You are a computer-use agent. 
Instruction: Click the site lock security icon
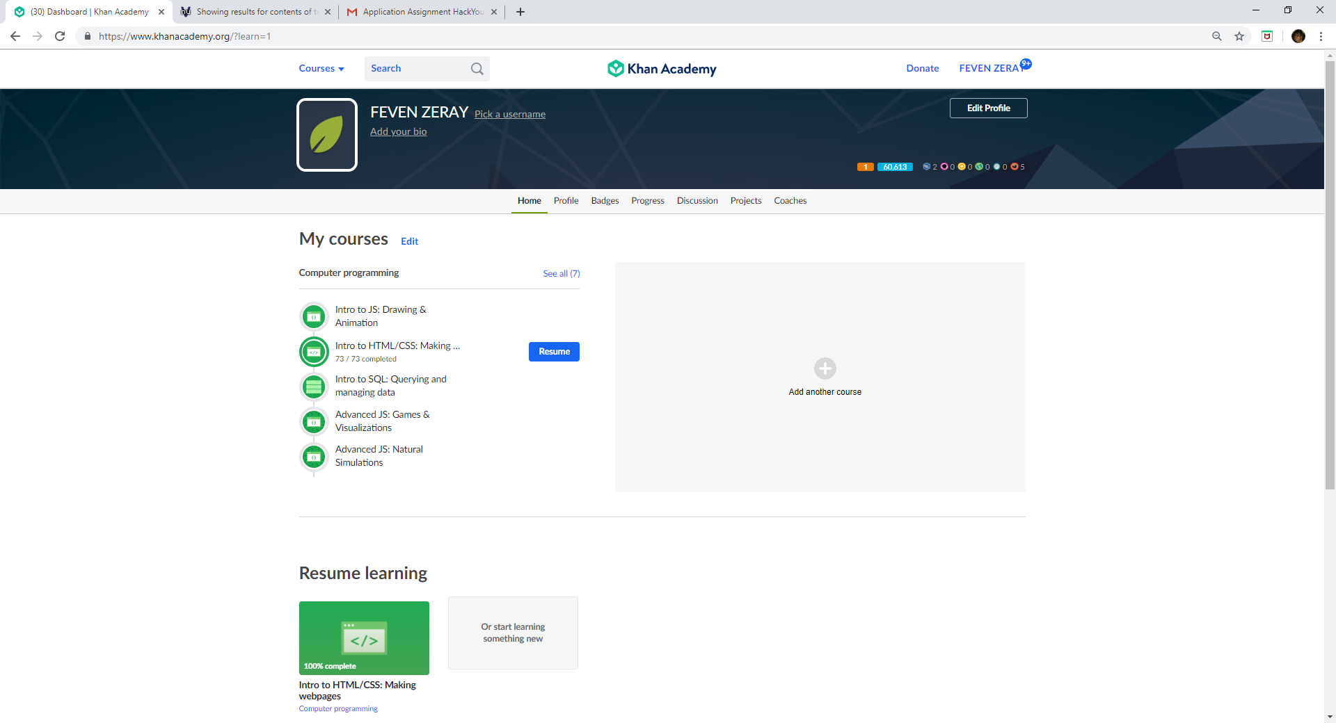point(87,36)
